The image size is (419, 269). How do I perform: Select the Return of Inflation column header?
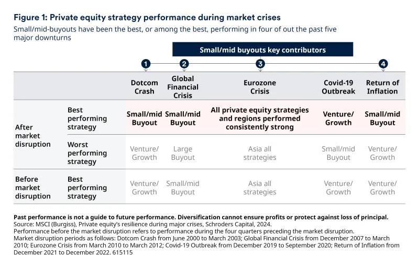(x=382, y=87)
